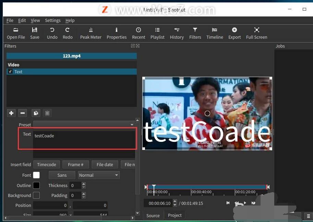Show the Playlist panel
Viewport: 313px width, 222px height.
pos(157,33)
